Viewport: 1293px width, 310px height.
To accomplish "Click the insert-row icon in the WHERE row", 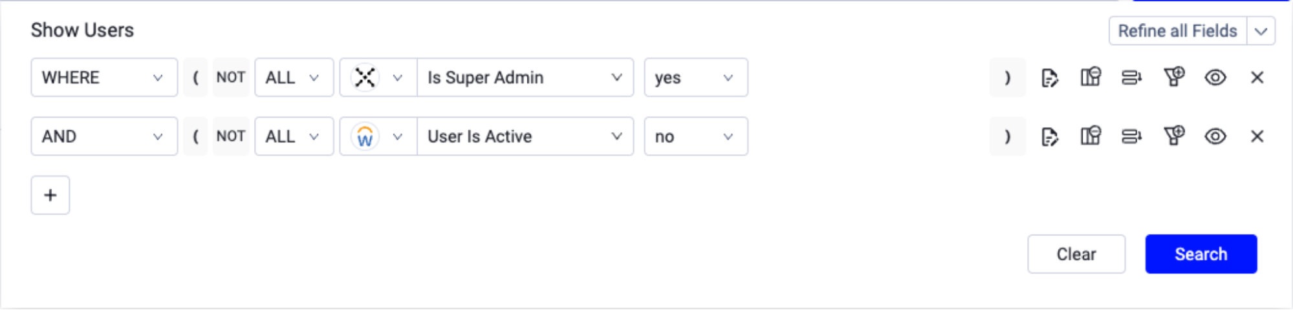I will 1131,77.
